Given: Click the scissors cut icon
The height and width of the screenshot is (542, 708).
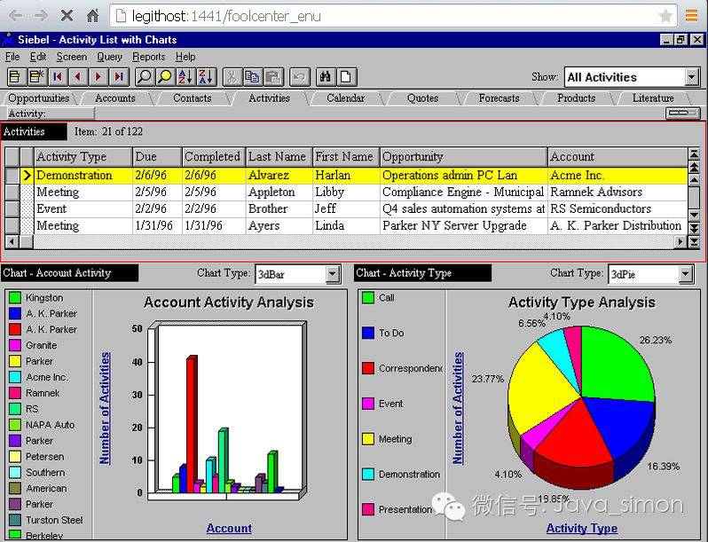Looking at the screenshot, I should coord(232,77).
